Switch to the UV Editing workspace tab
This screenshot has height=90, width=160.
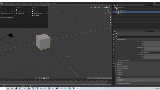tap(18, 3)
